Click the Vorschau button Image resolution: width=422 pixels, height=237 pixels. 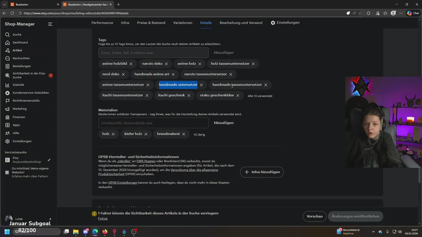[315, 216]
